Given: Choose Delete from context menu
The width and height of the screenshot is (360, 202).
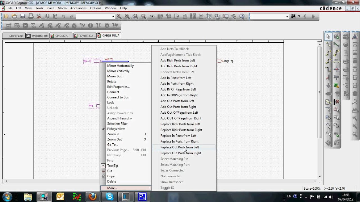Looking at the screenshot, I should (x=112, y=182).
